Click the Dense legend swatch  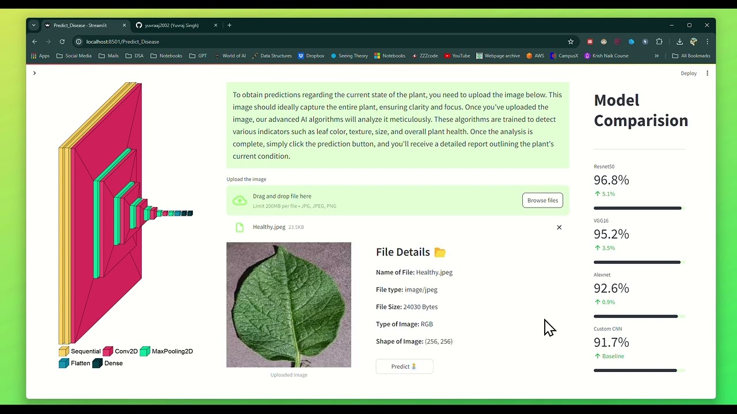tap(97, 363)
